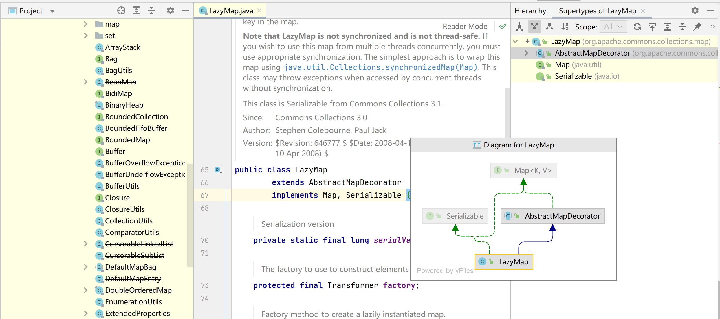Collapse all nodes in Hierarchy panel
Viewport: 720px width, 319px height.
coord(682,27)
